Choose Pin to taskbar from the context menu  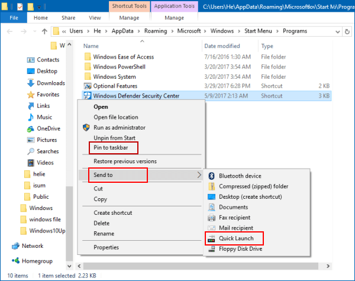pyautogui.click(x=111, y=148)
